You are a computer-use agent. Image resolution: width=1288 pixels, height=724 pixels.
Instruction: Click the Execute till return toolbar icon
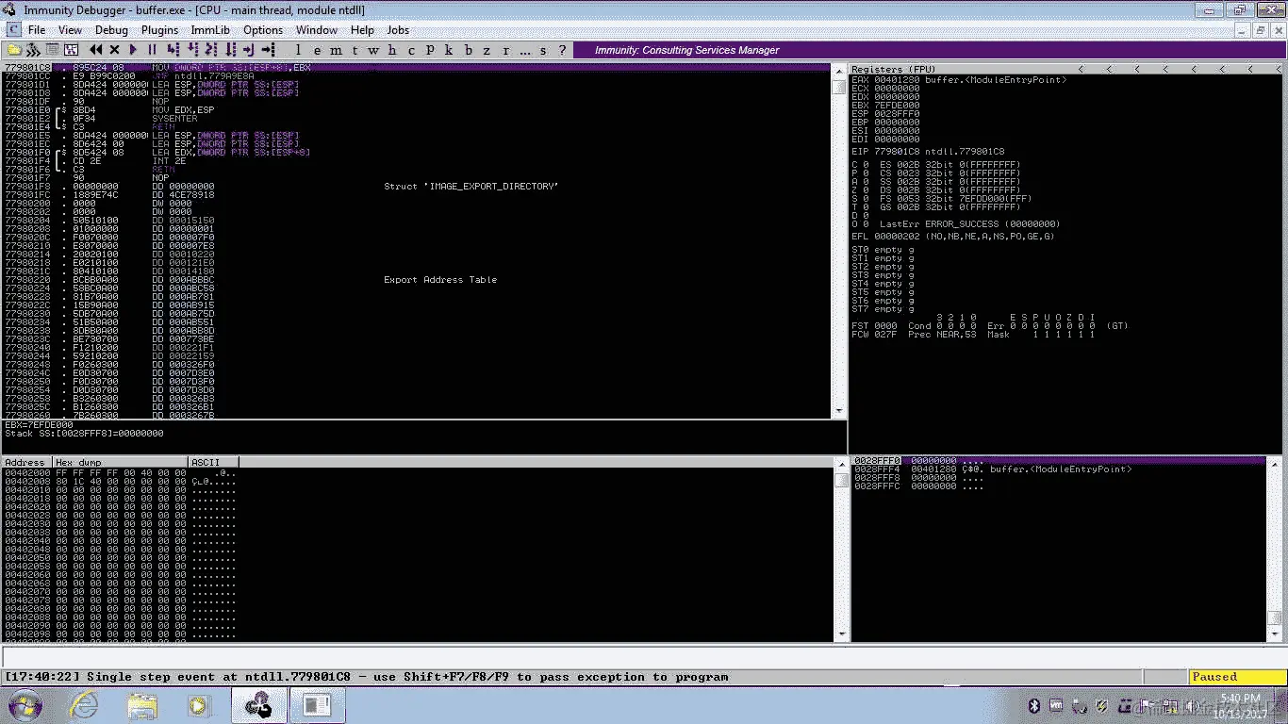[x=248, y=49]
